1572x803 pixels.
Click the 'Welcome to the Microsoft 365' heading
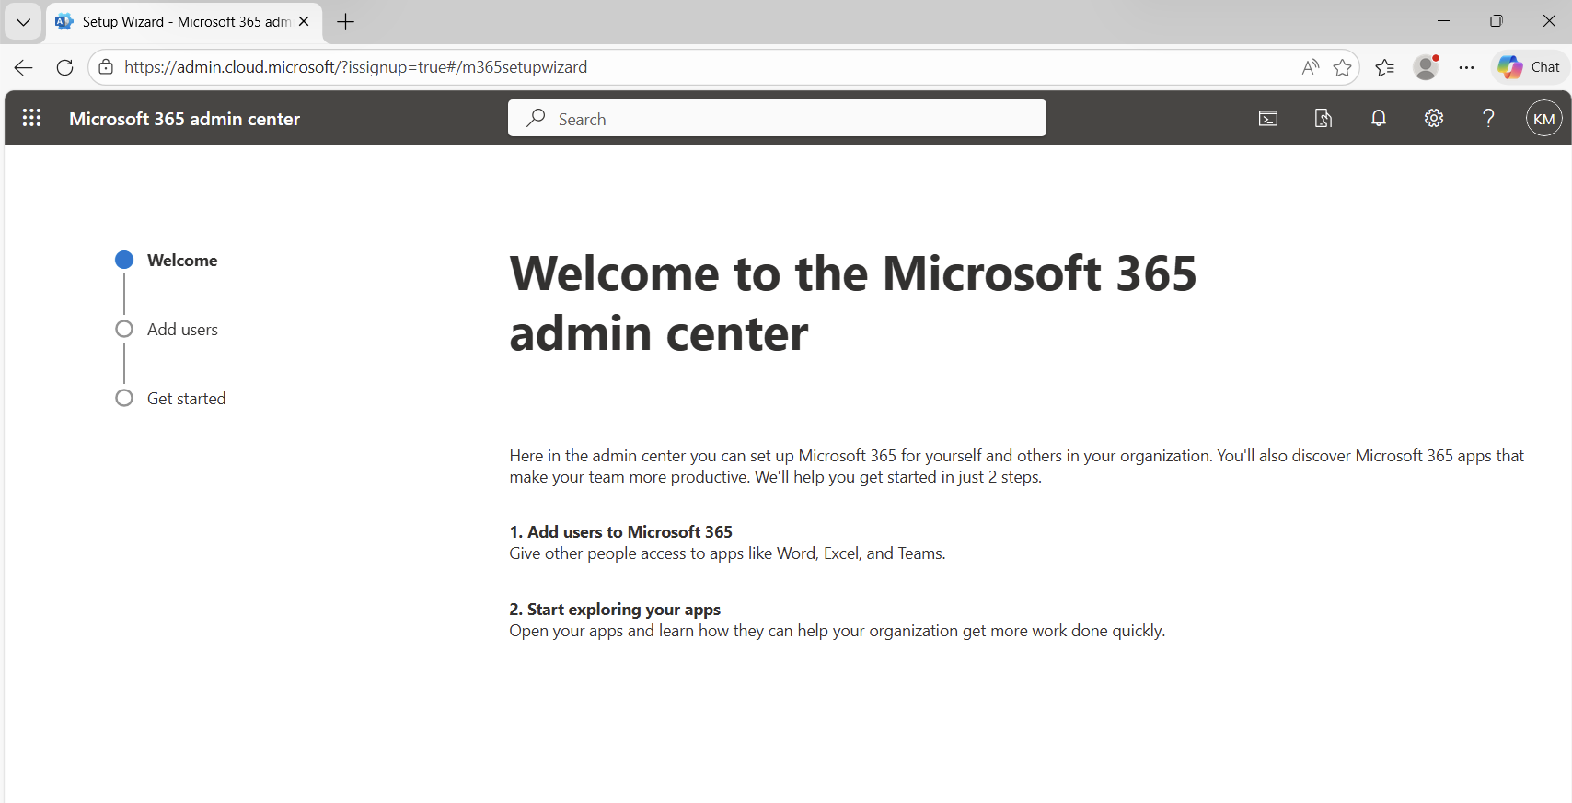coord(853,304)
